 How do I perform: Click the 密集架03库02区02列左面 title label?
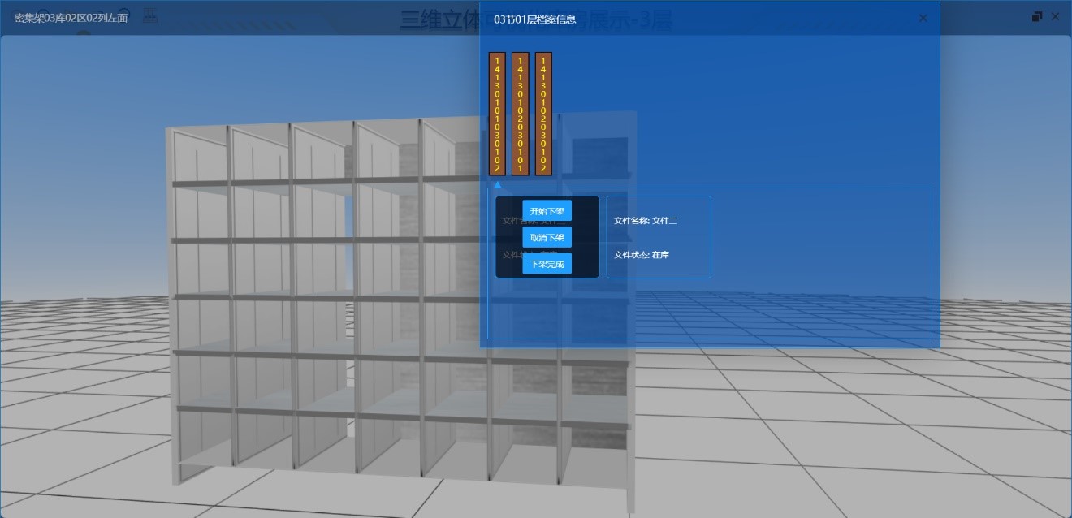click(x=71, y=18)
